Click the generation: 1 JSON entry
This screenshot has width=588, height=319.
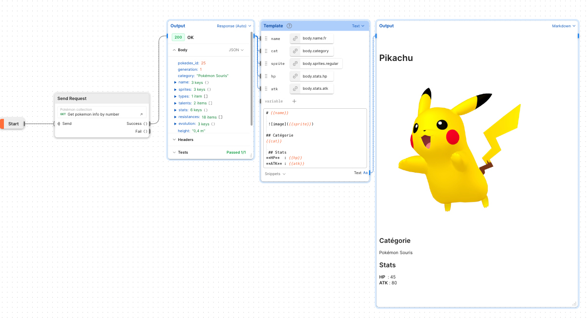pyautogui.click(x=189, y=69)
